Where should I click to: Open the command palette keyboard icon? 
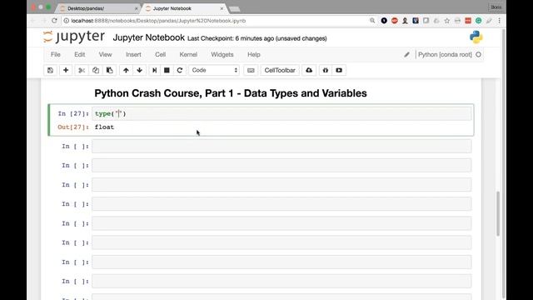(x=251, y=70)
